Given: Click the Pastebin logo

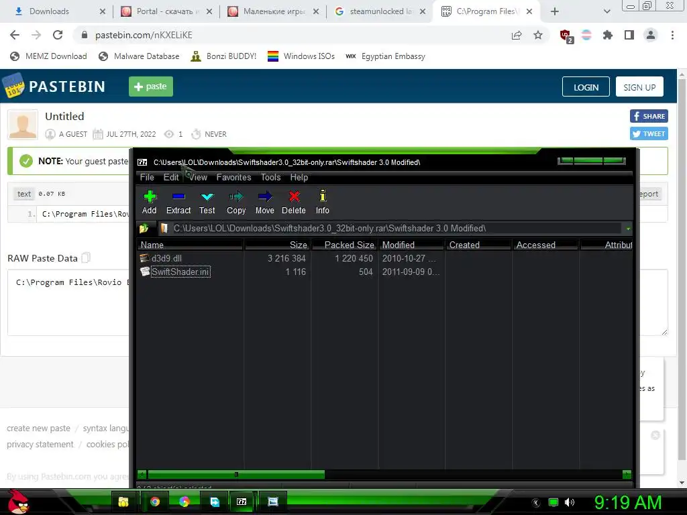Looking at the screenshot, I should 54,87.
